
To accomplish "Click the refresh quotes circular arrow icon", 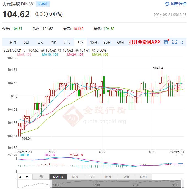I will click(x=167, y=4).
